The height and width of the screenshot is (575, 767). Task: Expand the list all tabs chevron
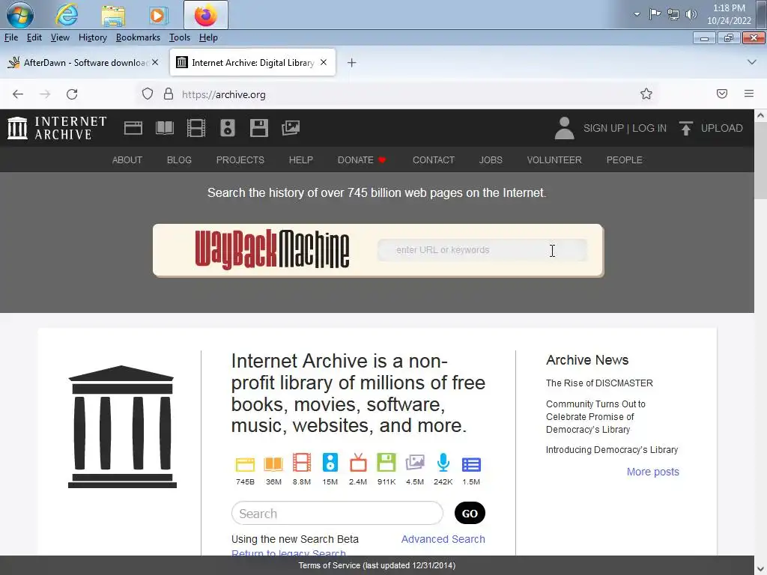coord(752,62)
